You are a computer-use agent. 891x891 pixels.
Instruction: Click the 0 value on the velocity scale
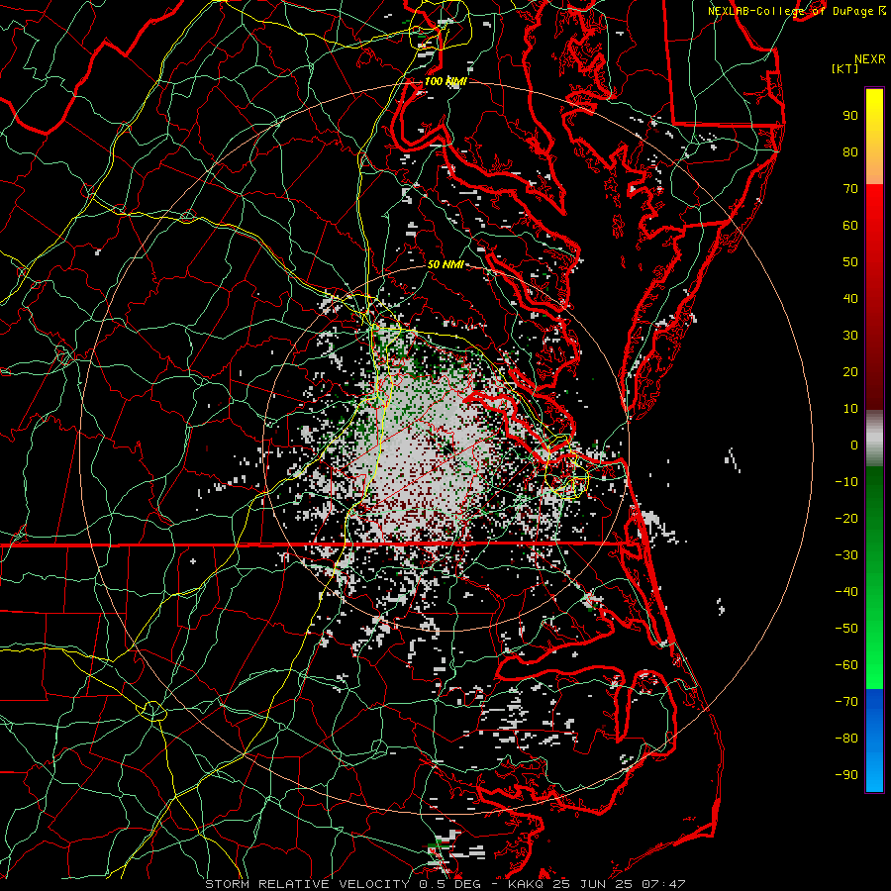click(854, 445)
